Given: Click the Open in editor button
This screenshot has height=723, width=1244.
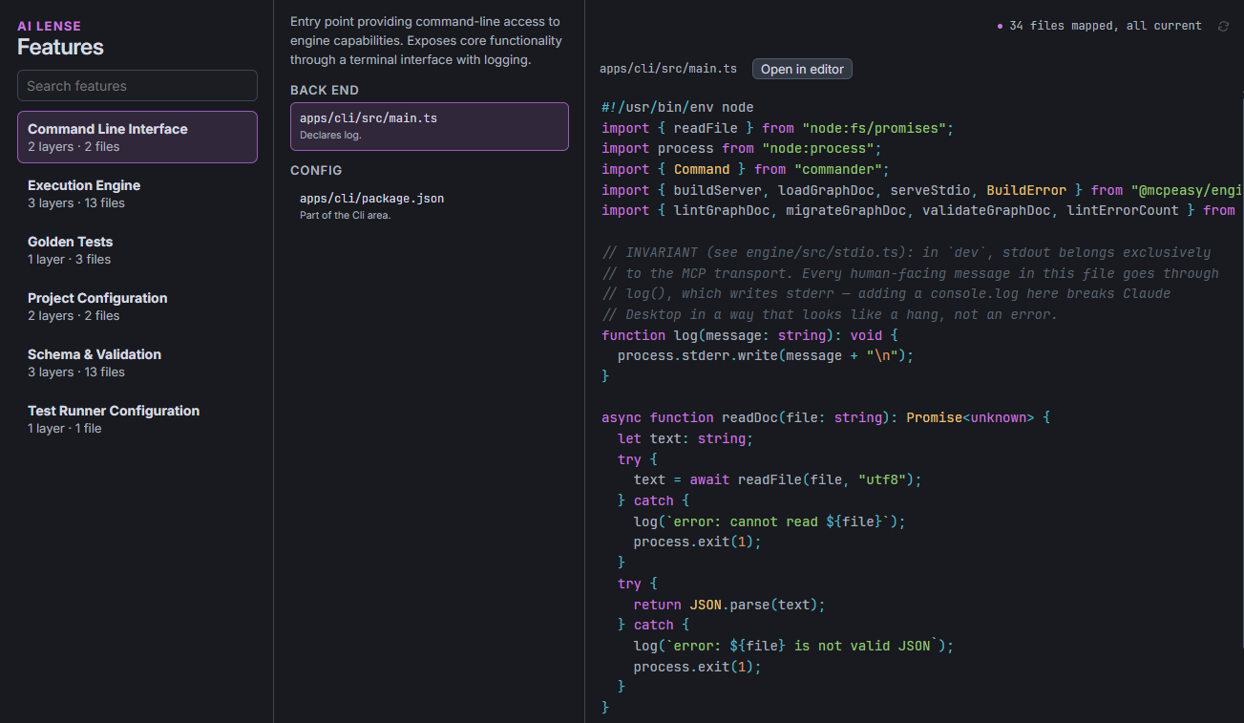Looking at the screenshot, I should [x=802, y=69].
